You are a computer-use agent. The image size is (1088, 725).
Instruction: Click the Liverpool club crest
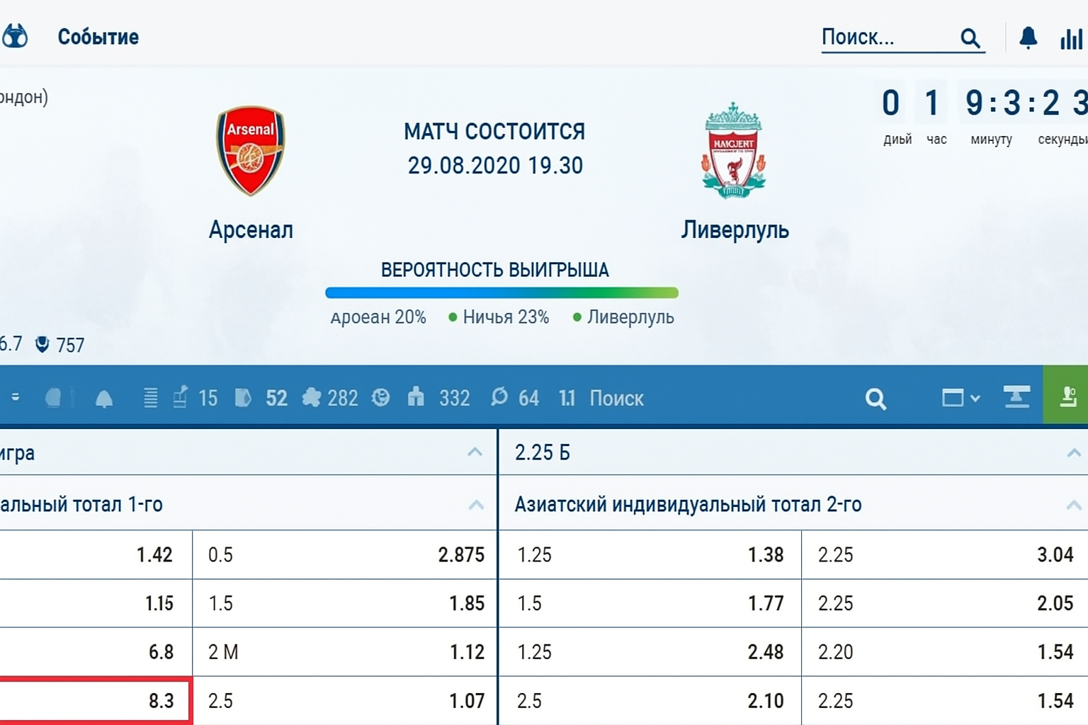pos(734,151)
